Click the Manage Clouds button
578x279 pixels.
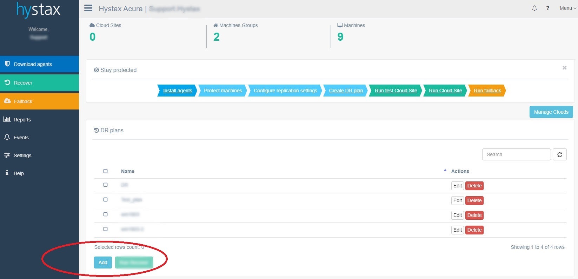click(x=551, y=112)
